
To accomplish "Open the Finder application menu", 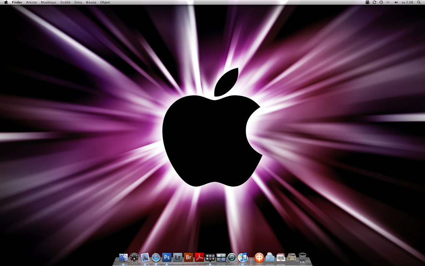I will pyautogui.click(x=17, y=2).
